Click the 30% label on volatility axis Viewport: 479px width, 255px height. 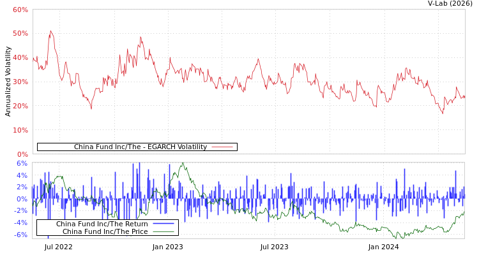coord(20,82)
